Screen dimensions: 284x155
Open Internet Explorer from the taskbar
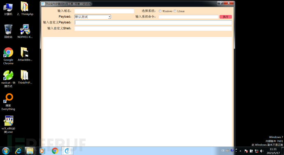click(18, 151)
